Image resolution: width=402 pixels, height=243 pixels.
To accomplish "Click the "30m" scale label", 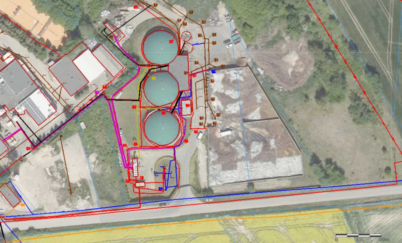I will pos(384,240).
